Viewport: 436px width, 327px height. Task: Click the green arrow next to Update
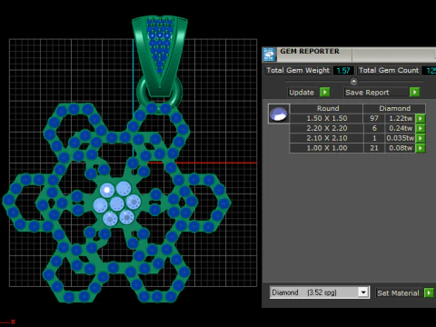(325, 92)
